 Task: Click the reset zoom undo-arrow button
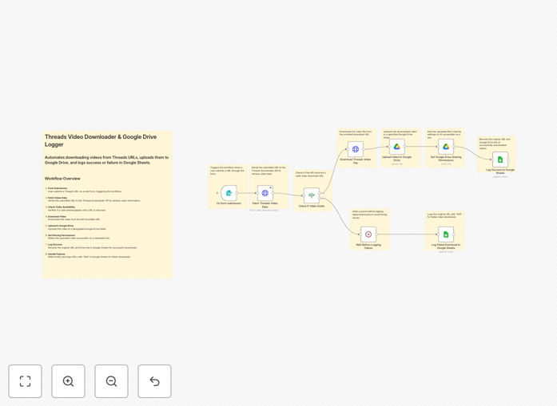click(154, 381)
